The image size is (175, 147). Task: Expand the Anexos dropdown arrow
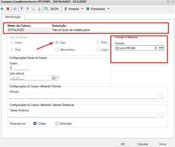[x=82, y=9]
